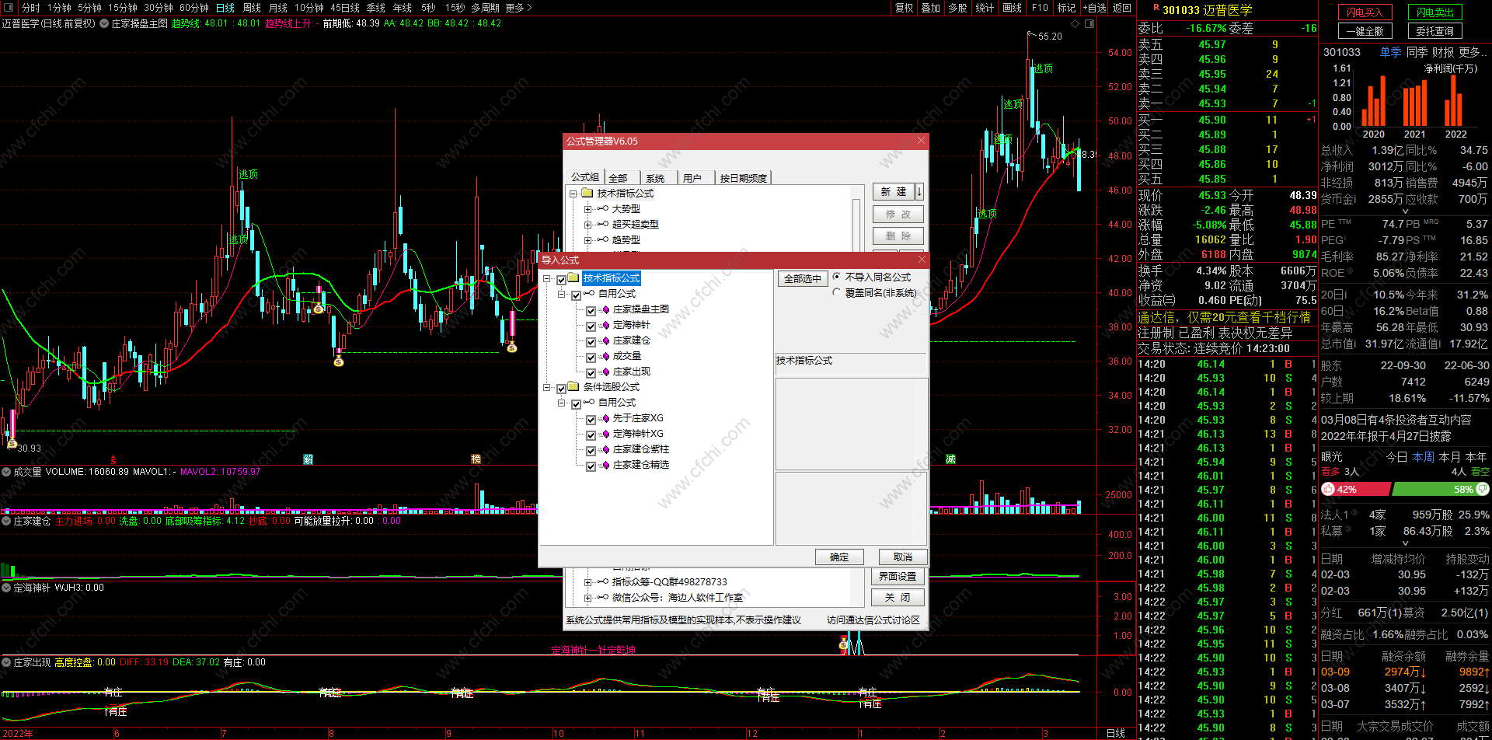Image resolution: width=1492 pixels, height=740 pixels.
Task: Click the down-arrow icon next to 新建
Action: [x=919, y=191]
